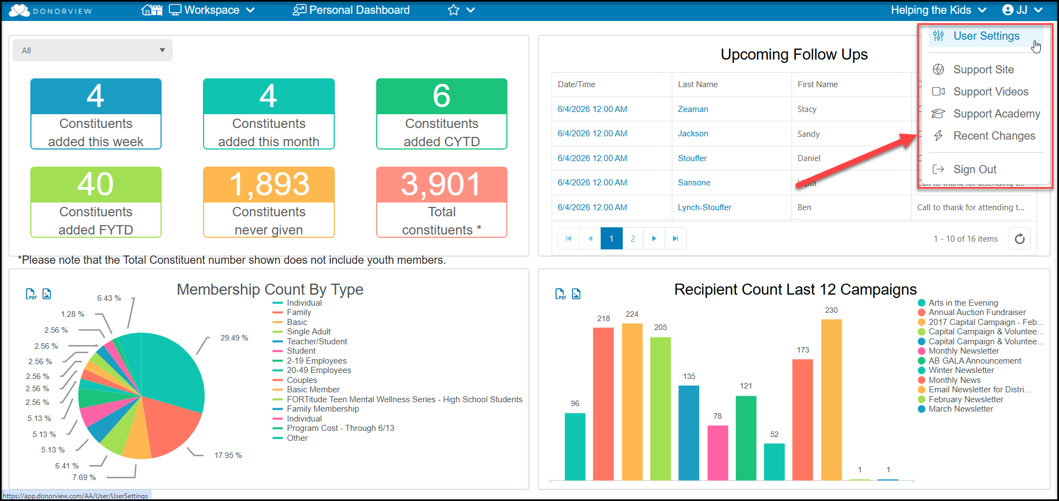Go to previous page of follow ups
Viewport: 1059px width, 501px height.
pos(590,238)
